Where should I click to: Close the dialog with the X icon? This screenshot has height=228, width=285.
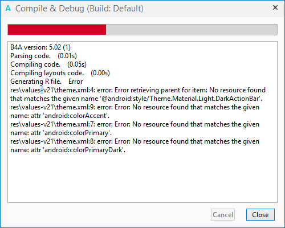275,7
